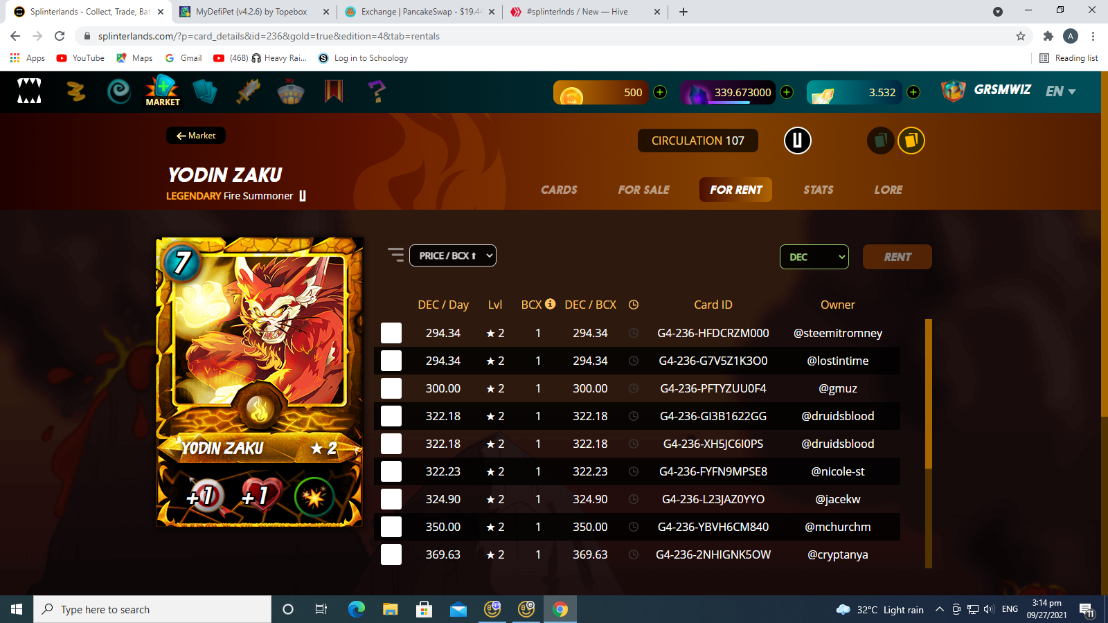1108x623 pixels.
Task: Click the player avatar icon near GRSMWIZ
Action: [954, 91]
